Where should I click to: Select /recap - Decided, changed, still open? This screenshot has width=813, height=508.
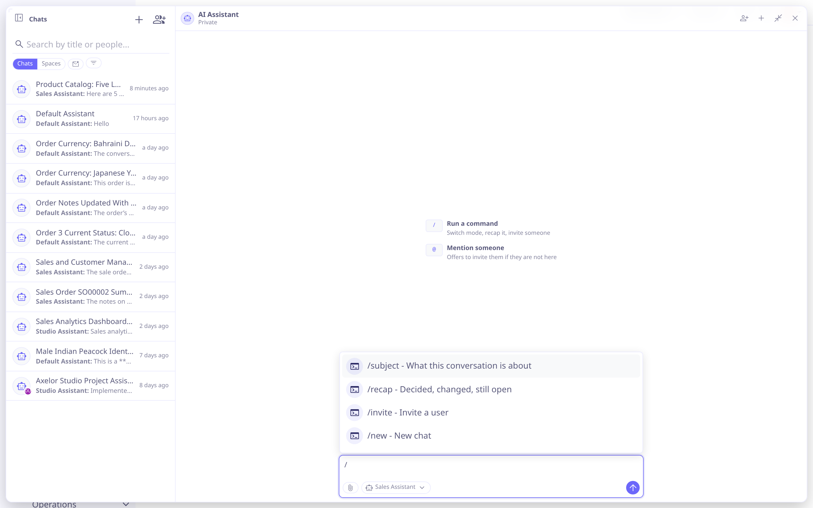(491, 389)
